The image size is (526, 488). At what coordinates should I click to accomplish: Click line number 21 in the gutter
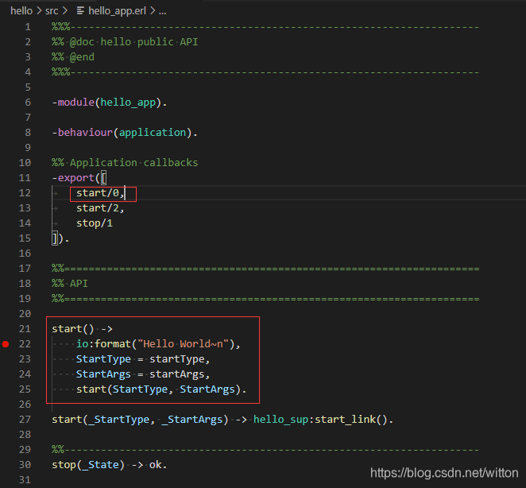tap(25, 329)
